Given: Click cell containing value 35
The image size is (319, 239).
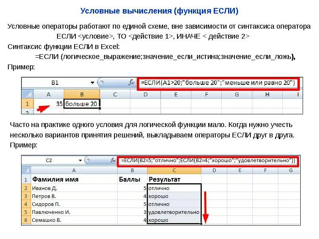Looking at the screenshot, I should [x=49, y=104].
